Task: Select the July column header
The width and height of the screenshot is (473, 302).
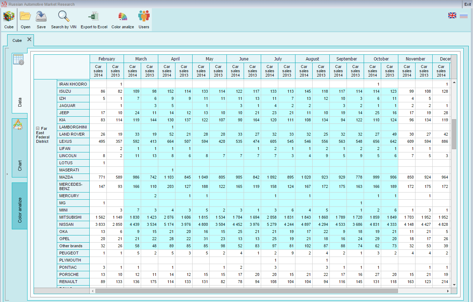Action: coord(278,59)
